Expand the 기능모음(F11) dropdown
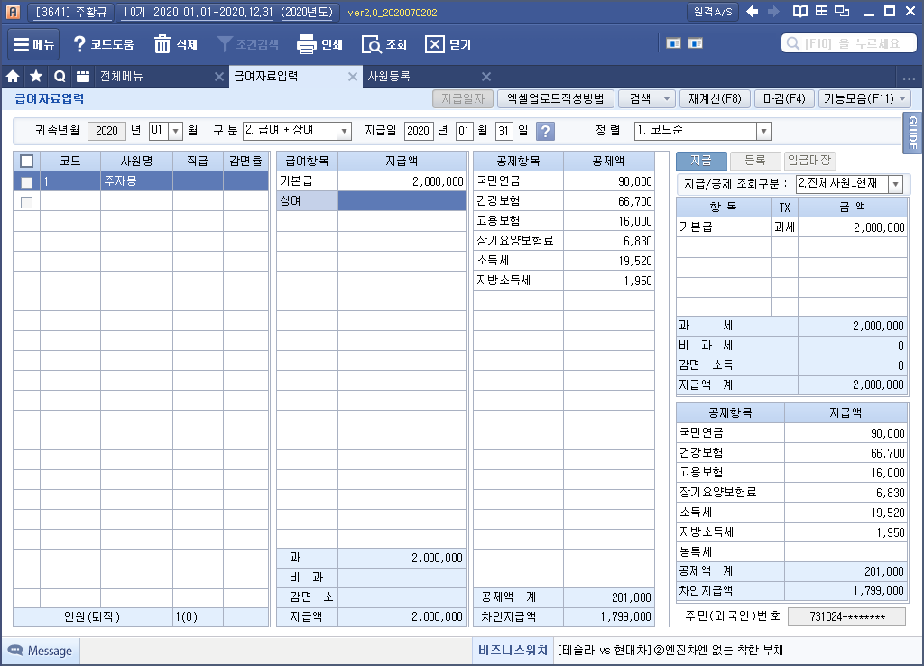 pyautogui.click(x=902, y=98)
